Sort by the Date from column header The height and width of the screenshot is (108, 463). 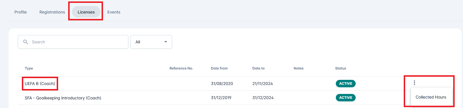click(219, 68)
